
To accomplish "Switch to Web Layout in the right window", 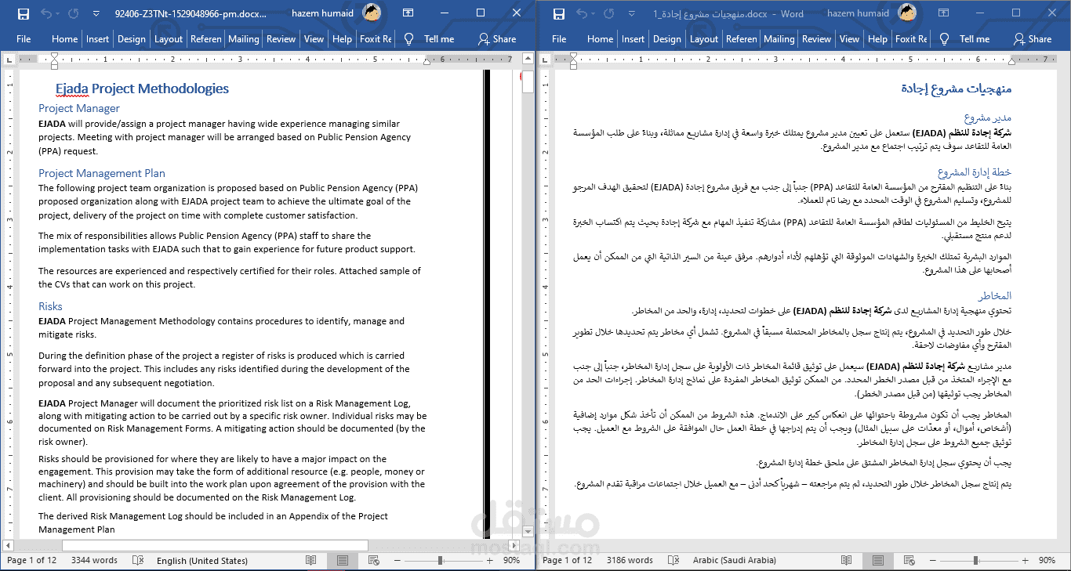I will [909, 560].
